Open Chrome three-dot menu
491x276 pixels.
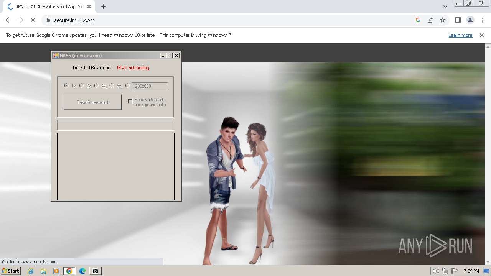(x=483, y=20)
